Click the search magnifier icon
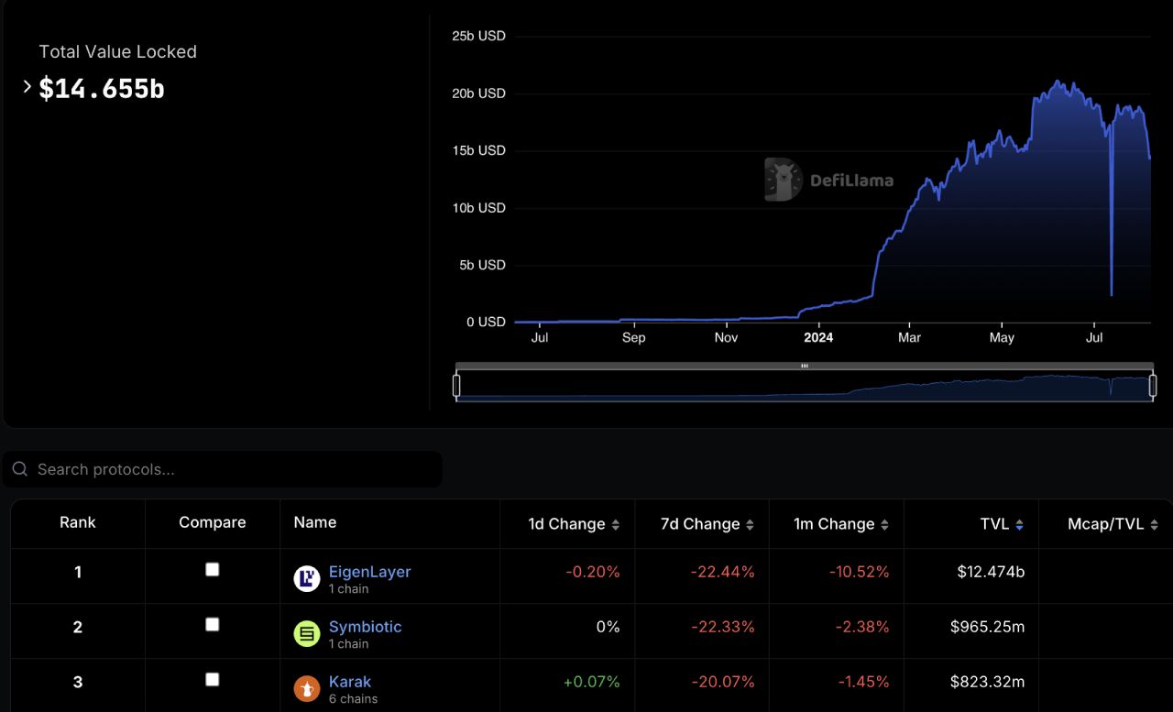The height and width of the screenshot is (712, 1173). [x=20, y=469]
